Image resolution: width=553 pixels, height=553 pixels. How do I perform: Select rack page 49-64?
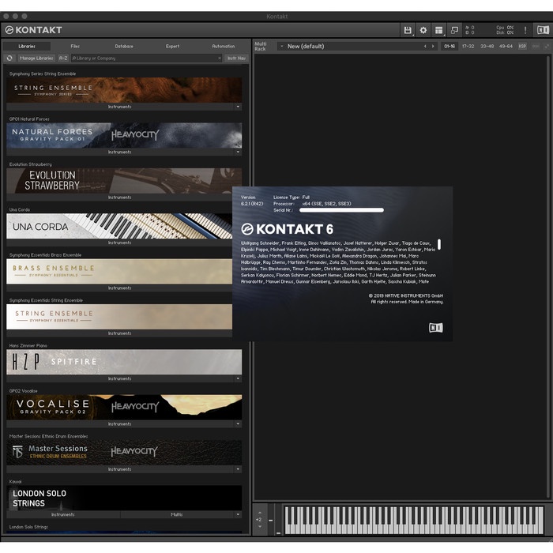(506, 46)
